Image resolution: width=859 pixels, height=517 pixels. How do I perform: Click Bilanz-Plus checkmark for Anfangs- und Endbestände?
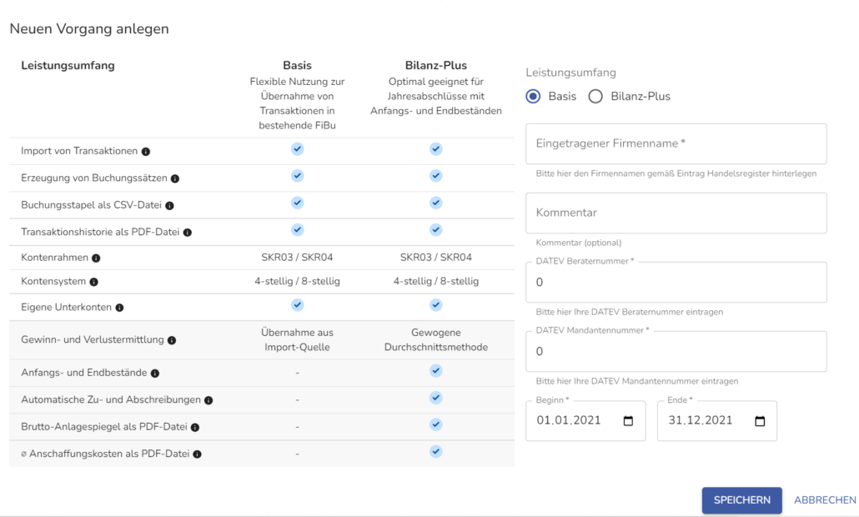[x=435, y=371]
